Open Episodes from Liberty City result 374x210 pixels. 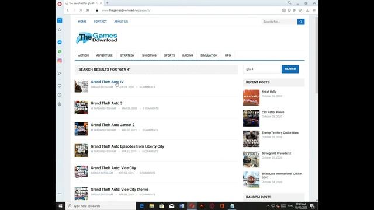tap(127, 146)
